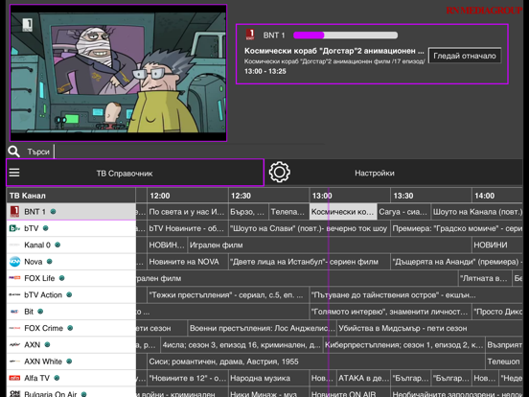Select programme Новините ON AIR
The image size is (529, 397).
[350, 392]
